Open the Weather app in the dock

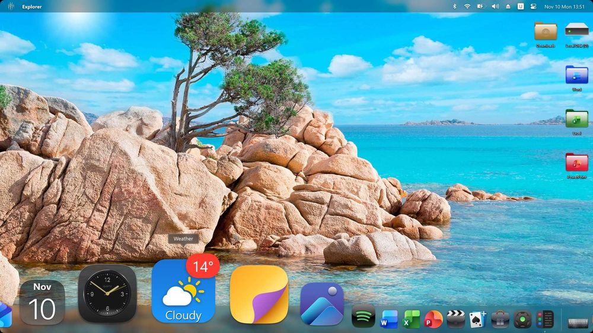point(183,291)
